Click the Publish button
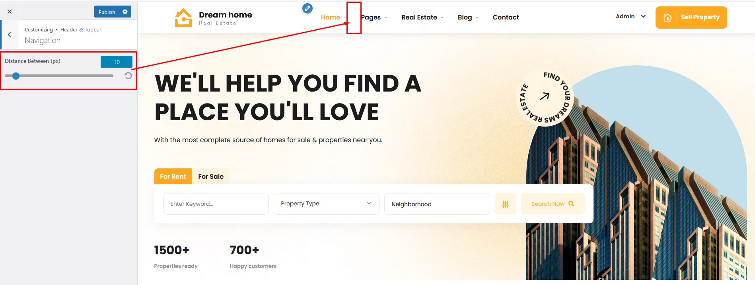 click(107, 12)
